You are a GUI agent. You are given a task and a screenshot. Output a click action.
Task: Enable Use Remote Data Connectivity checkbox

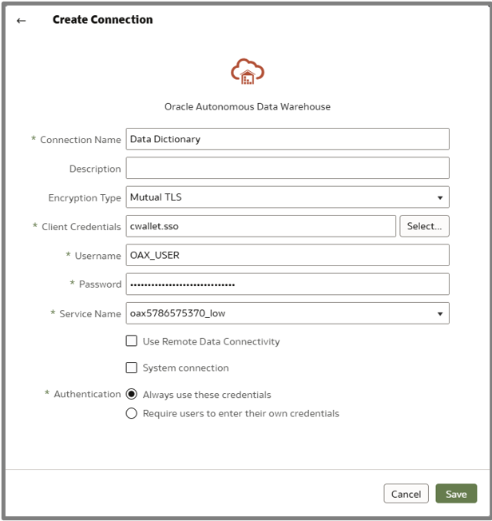(132, 341)
